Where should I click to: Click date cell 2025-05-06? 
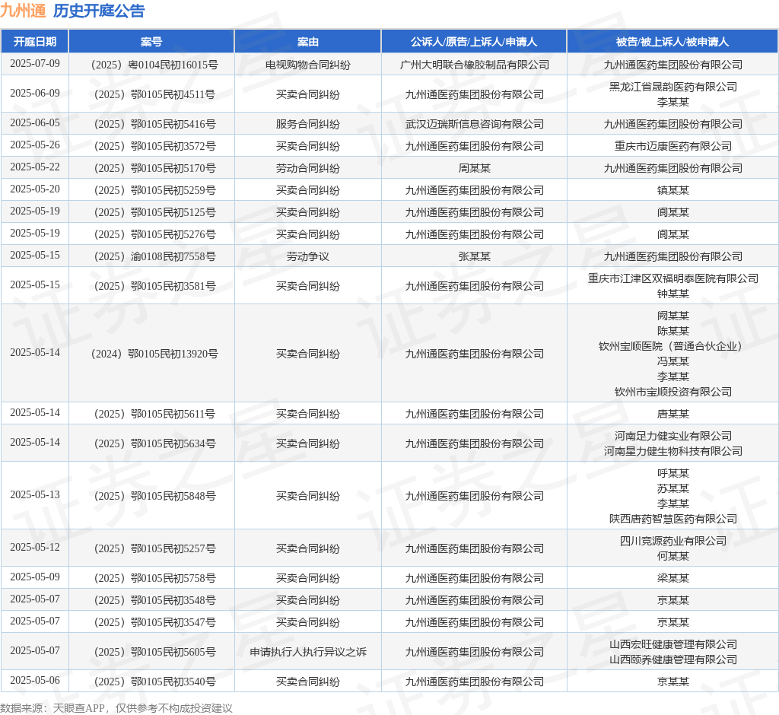[x=35, y=680]
